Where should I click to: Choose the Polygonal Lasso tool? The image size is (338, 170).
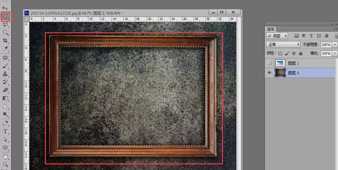tap(5, 24)
